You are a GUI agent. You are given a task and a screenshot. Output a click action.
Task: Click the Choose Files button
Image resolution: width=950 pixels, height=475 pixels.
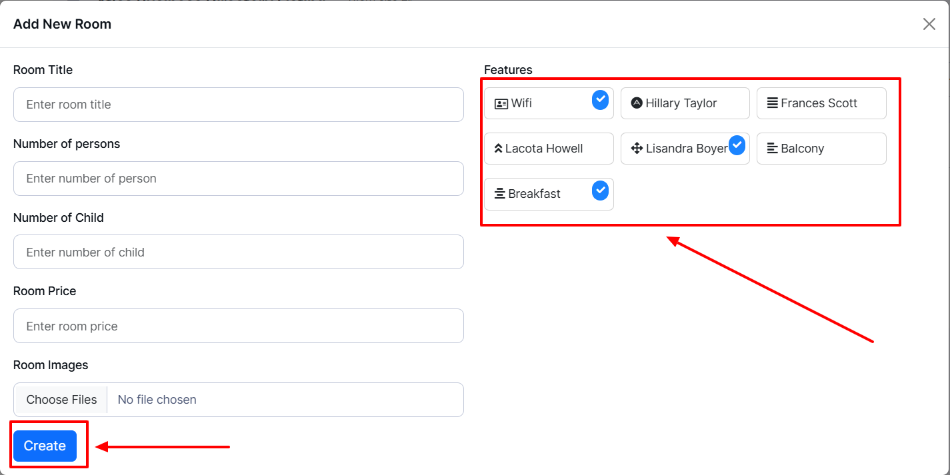pos(61,400)
